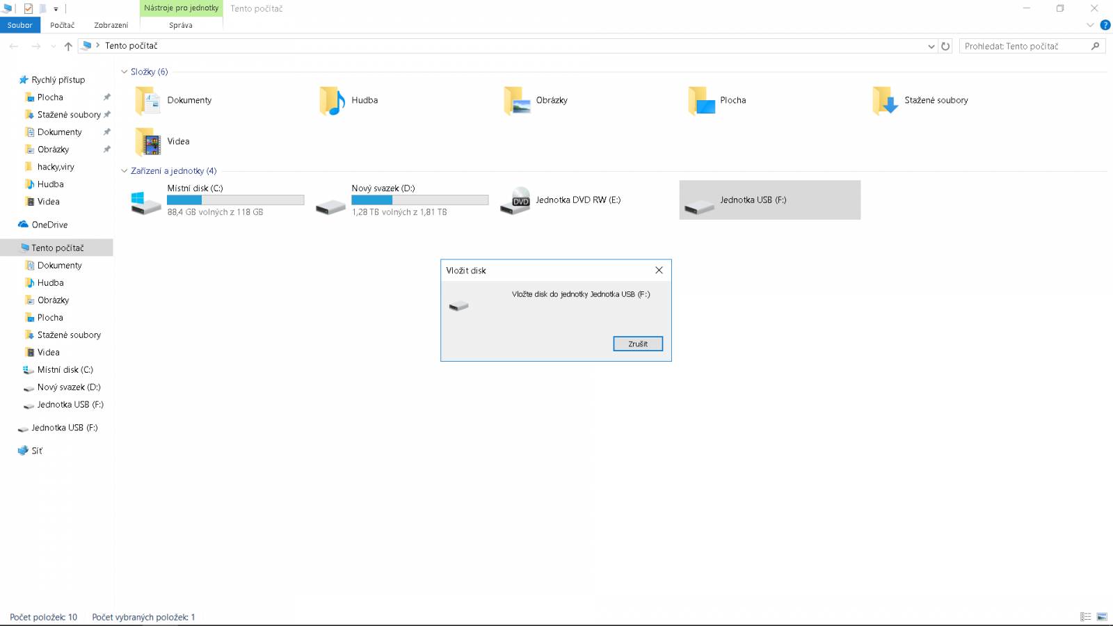This screenshot has height=626, width=1113.
Task: Click the Nový svazek (D:) usage bar
Action: (x=420, y=200)
